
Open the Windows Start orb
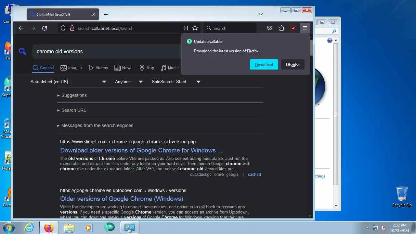coord(9,227)
